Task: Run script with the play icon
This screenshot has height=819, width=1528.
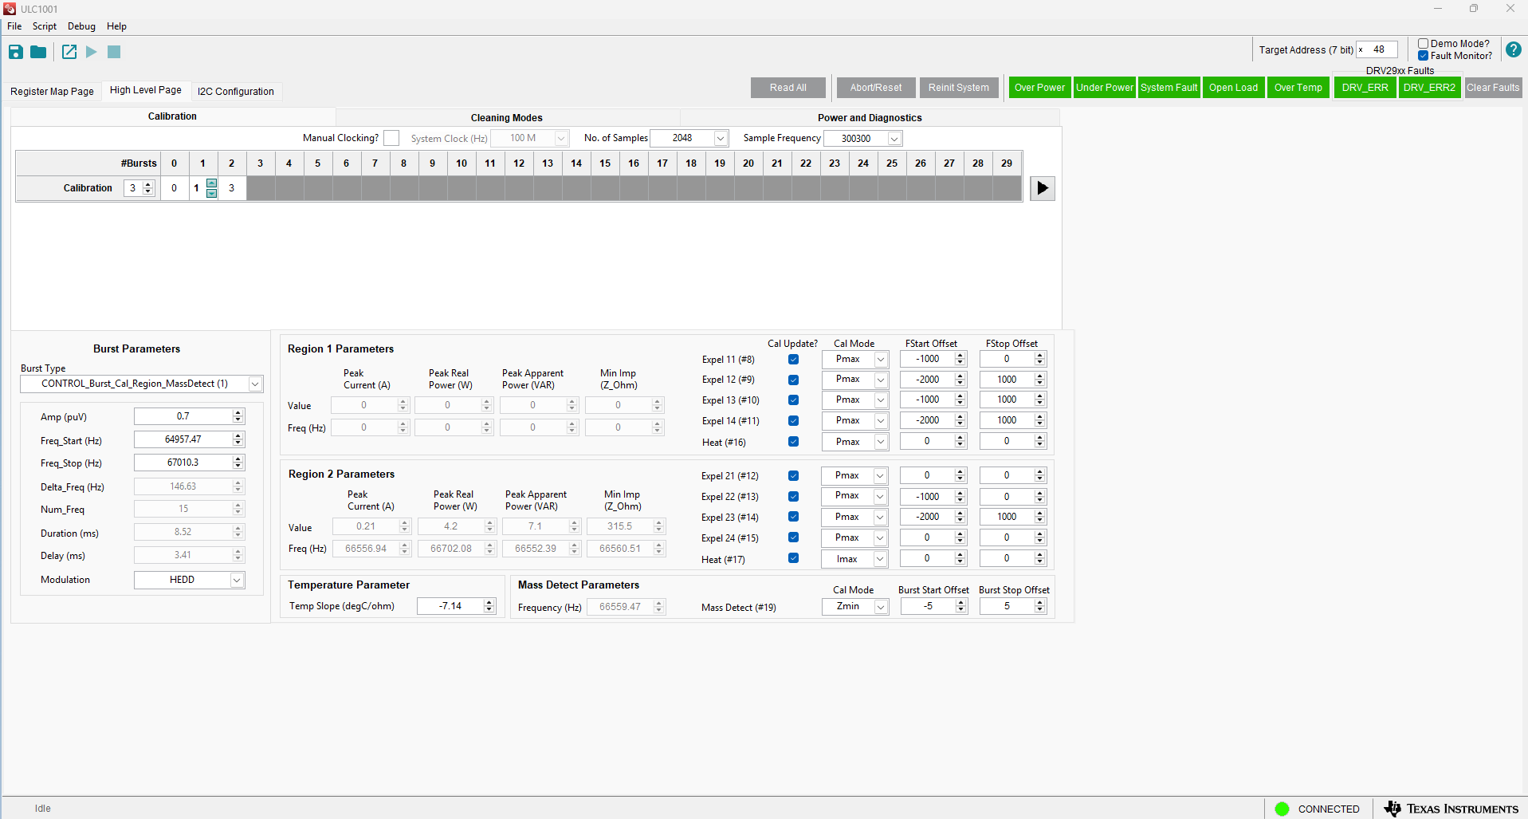Action: [x=92, y=52]
